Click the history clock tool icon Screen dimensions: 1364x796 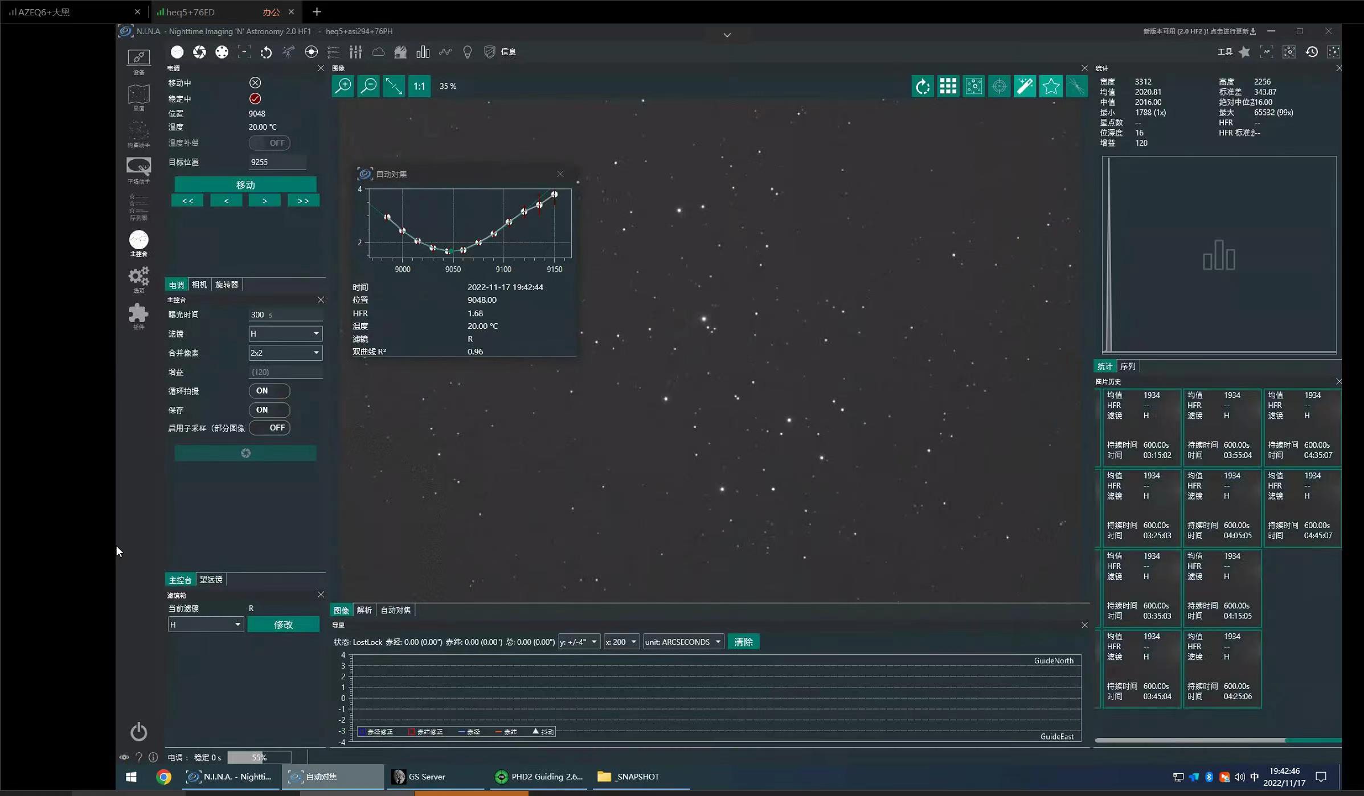click(1312, 52)
